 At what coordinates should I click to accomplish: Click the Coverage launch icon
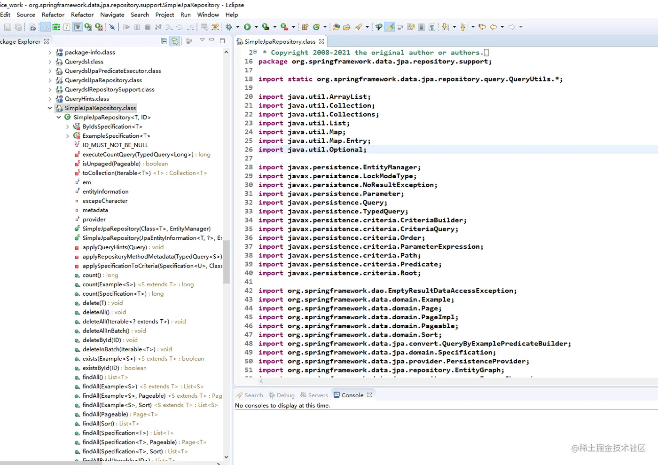(266, 27)
